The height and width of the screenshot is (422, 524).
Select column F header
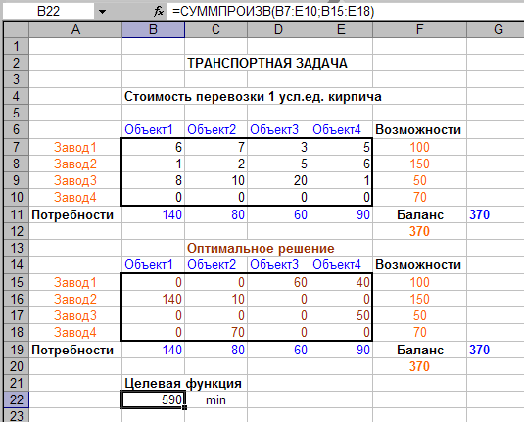click(x=419, y=29)
